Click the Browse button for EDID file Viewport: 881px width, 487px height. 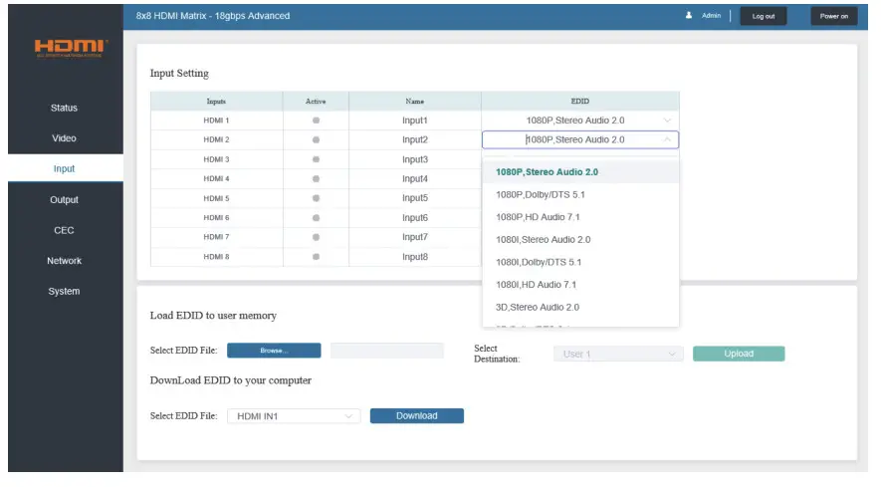(x=274, y=351)
